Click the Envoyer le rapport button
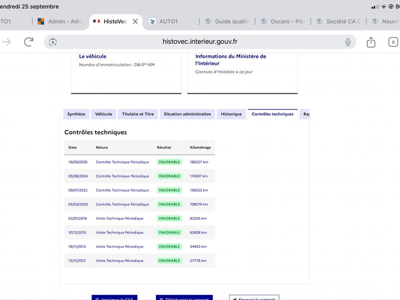The height and width of the screenshot is (300, 400). click(x=254, y=297)
